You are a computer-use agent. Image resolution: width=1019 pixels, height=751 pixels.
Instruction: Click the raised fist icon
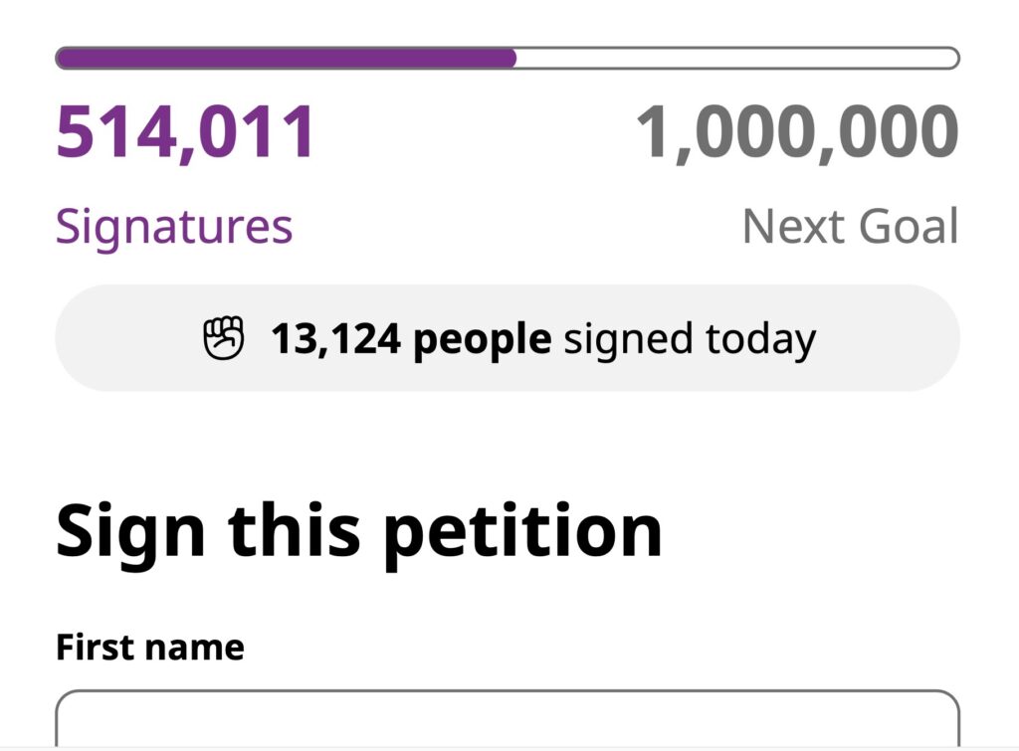pos(224,339)
